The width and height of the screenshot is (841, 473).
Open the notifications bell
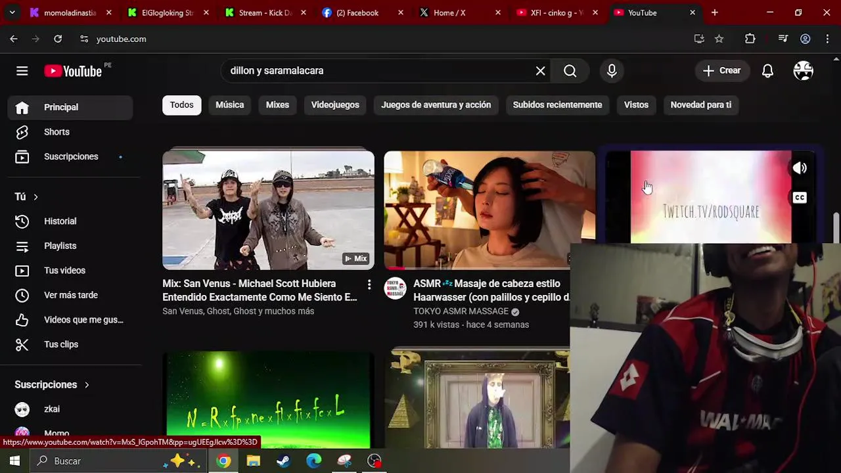(x=767, y=71)
